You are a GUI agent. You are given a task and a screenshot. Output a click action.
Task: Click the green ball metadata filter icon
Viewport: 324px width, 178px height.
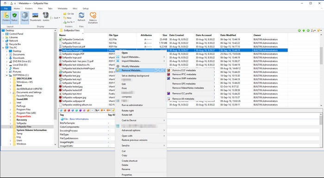pos(76,111)
